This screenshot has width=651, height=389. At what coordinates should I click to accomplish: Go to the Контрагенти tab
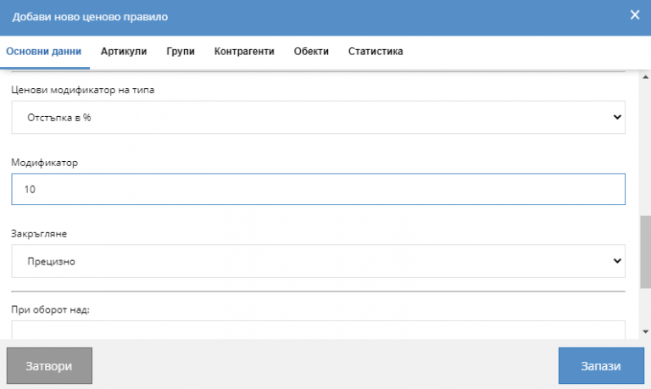(244, 52)
